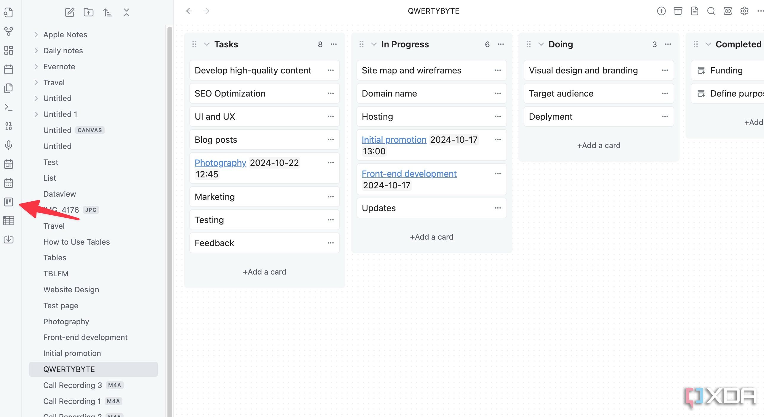Click the new note compose icon
This screenshot has width=764, height=417.
pos(69,12)
